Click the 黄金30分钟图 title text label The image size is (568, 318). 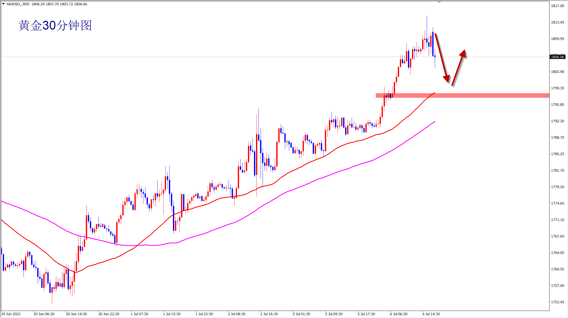point(55,26)
